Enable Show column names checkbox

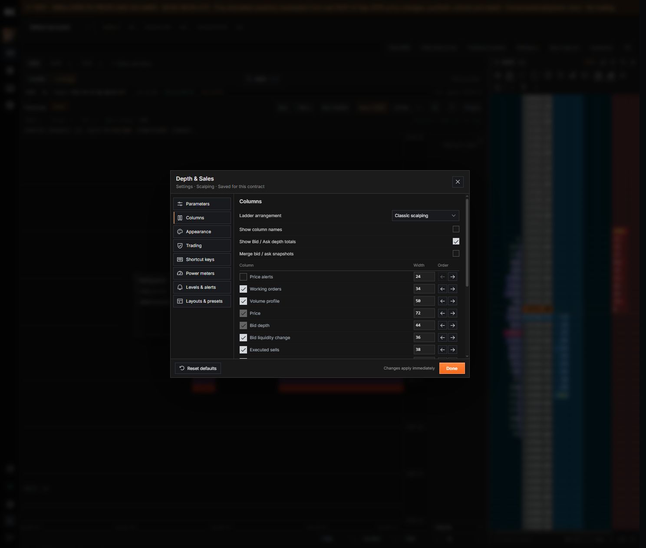456,229
